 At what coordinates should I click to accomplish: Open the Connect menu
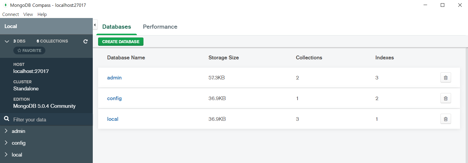point(10,14)
